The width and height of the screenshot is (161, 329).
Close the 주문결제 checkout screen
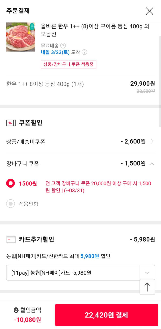[149, 11]
